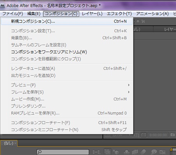Viewport: 176px width, 155px height.
Task: Close the (なし) timeline tab
Action: (15, 143)
